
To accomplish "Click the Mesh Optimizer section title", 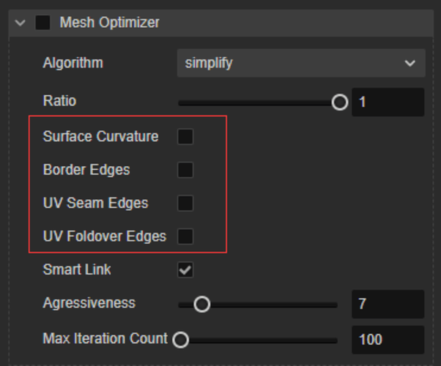I will [109, 23].
